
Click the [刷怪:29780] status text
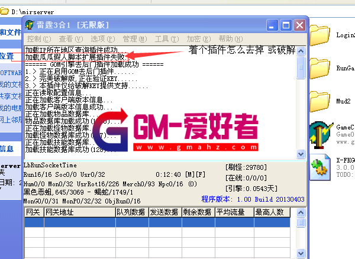click(246, 167)
